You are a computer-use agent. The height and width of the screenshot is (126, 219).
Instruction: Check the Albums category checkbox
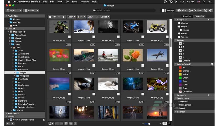coord(179,23)
